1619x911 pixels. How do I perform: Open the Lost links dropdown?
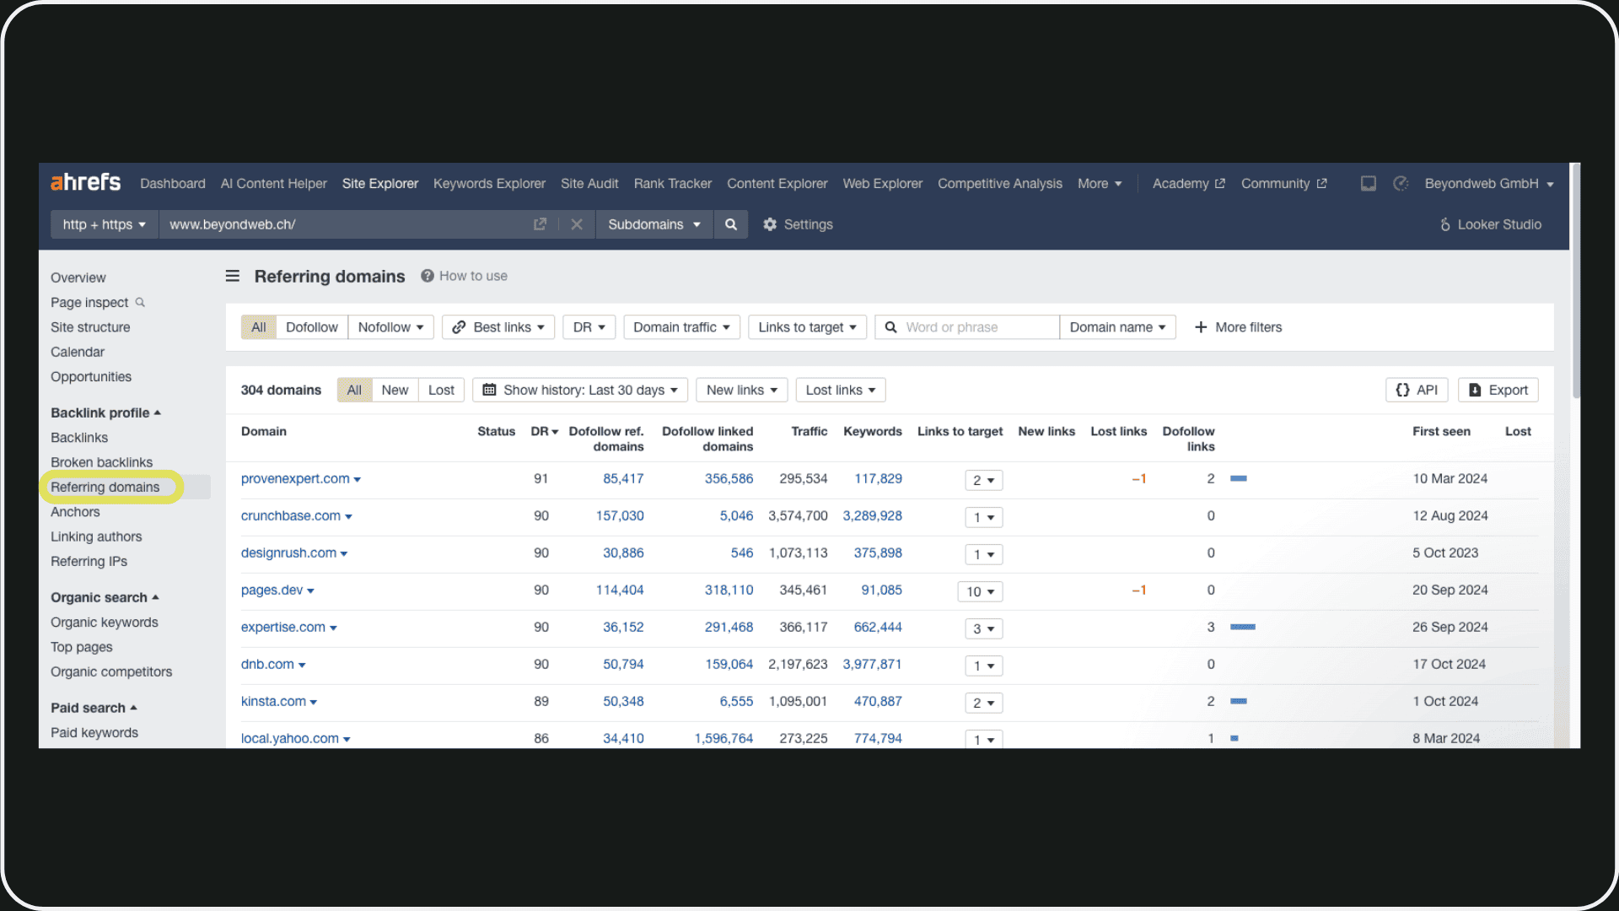(x=841, y=390)
